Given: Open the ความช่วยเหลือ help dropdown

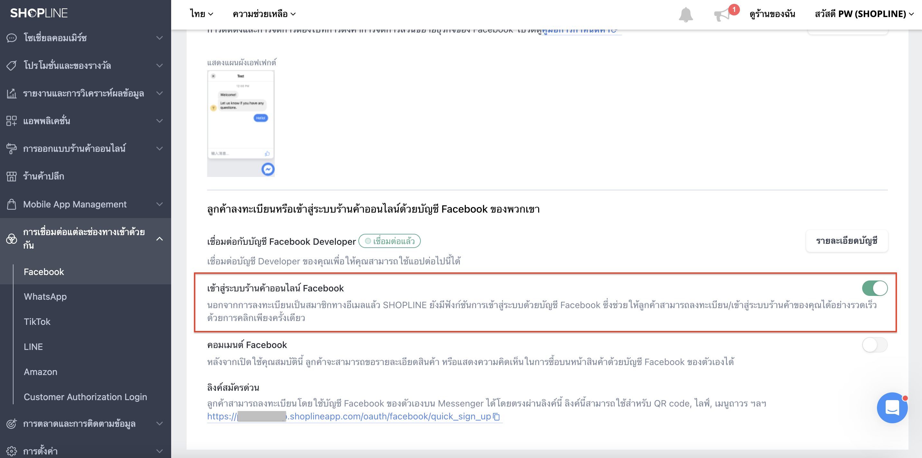Looking at the screenshot, I should (264, 14).
